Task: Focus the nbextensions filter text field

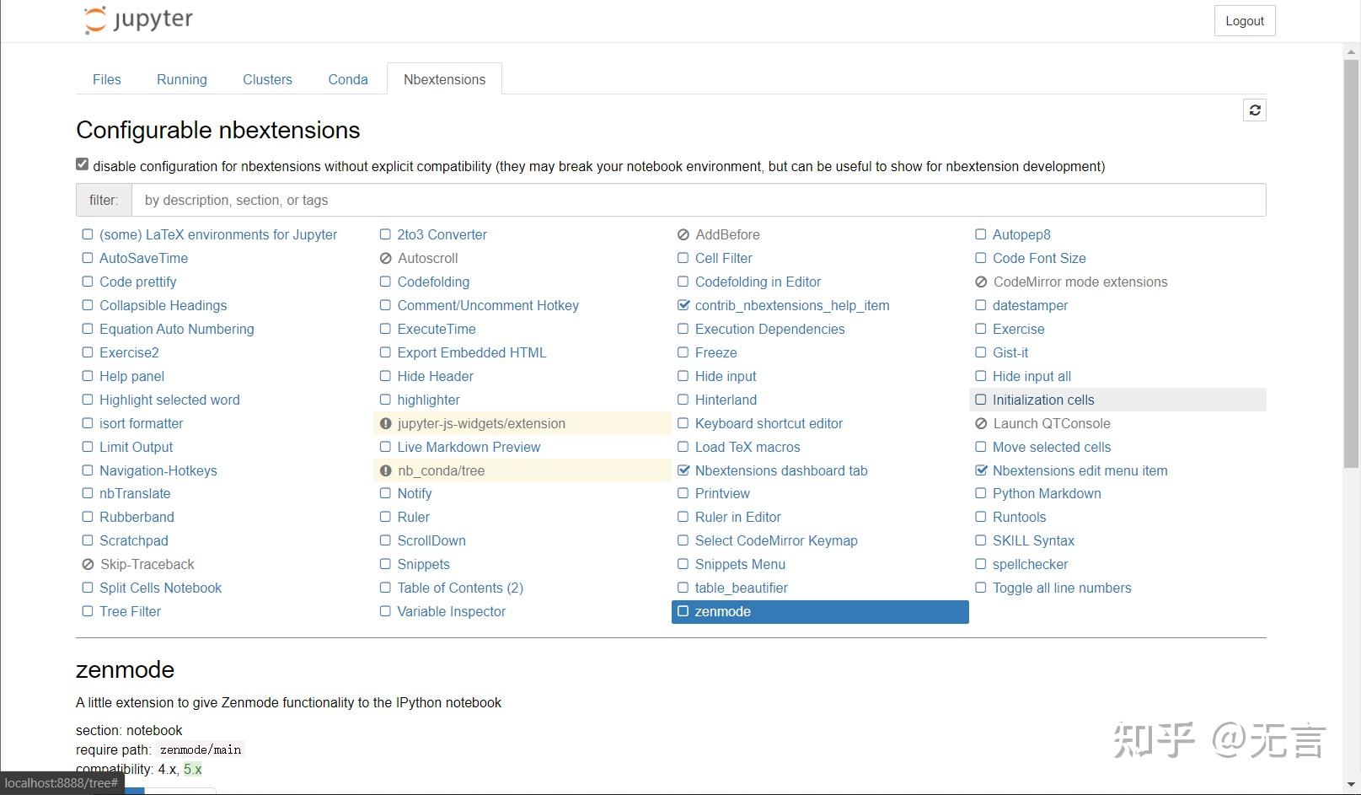Action: click(x=698, y=201)
